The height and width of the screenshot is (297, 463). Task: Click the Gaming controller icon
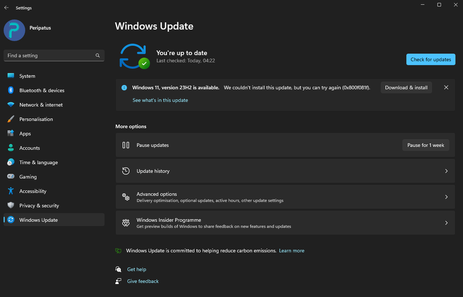coord(11,176)
